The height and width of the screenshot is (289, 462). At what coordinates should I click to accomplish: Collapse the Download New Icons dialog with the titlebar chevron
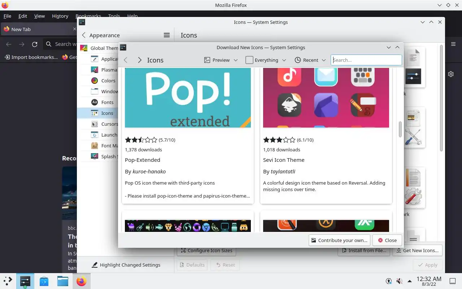(x=389, y=47)
